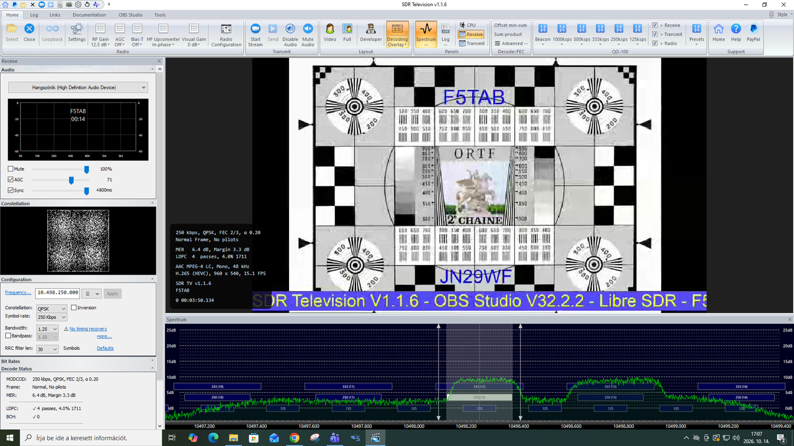794x446 pixels.
Task: Open the RF Gain 12.5 dB dropdown
Action: click(x=100, y=35)
